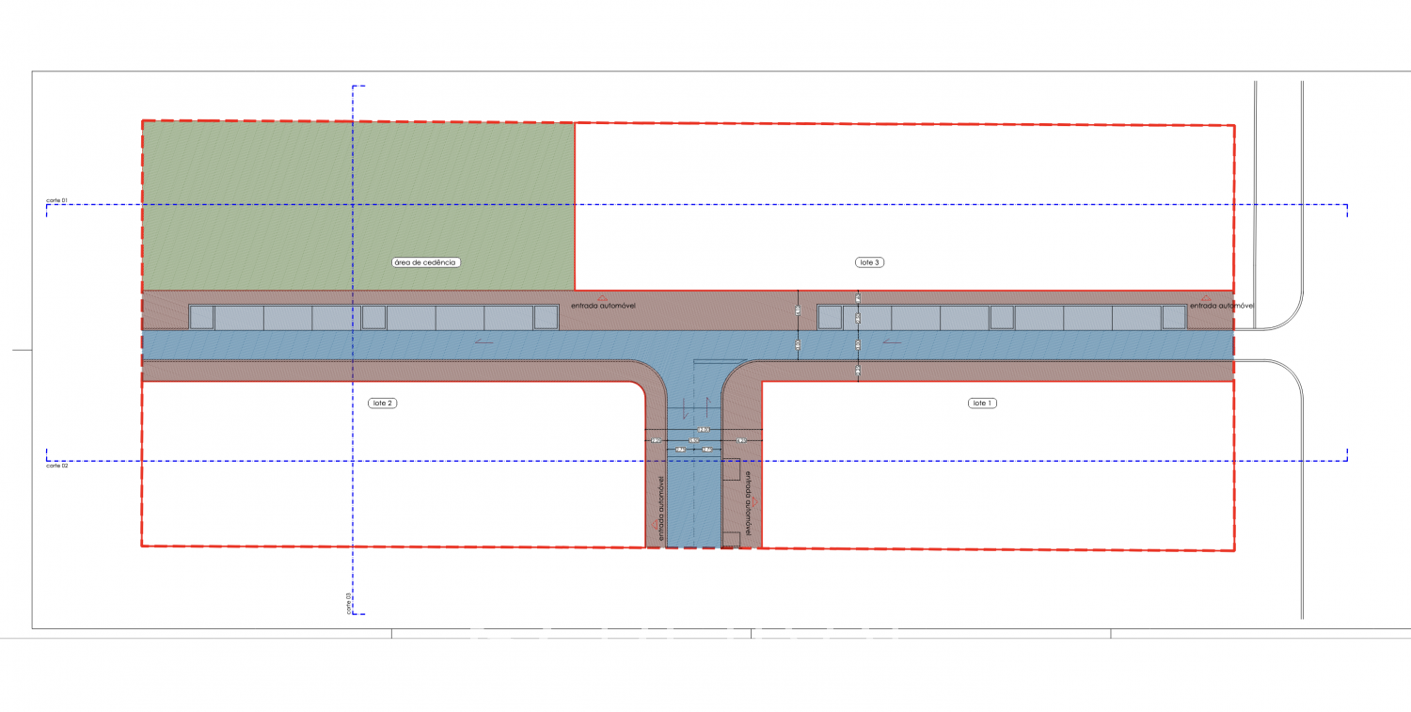Click the lote 2 label
1411x712 pixels.
[382, 403]
